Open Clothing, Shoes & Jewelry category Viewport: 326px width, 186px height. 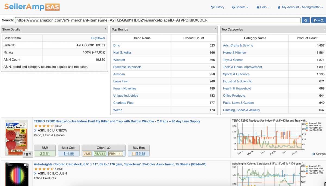tap(242, 110)
